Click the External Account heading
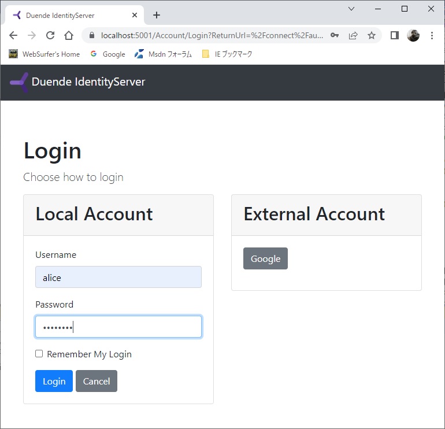The width and height of the screenshot is (445, 429). 314,214
